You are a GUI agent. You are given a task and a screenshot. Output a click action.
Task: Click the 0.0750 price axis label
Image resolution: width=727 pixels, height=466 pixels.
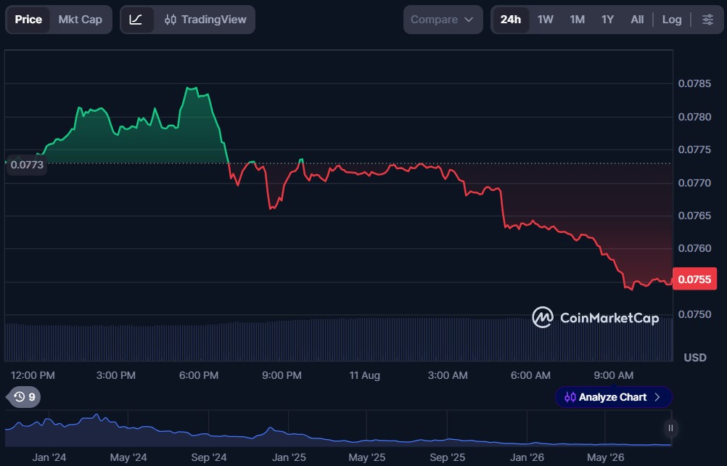click(x=694, y=314)
